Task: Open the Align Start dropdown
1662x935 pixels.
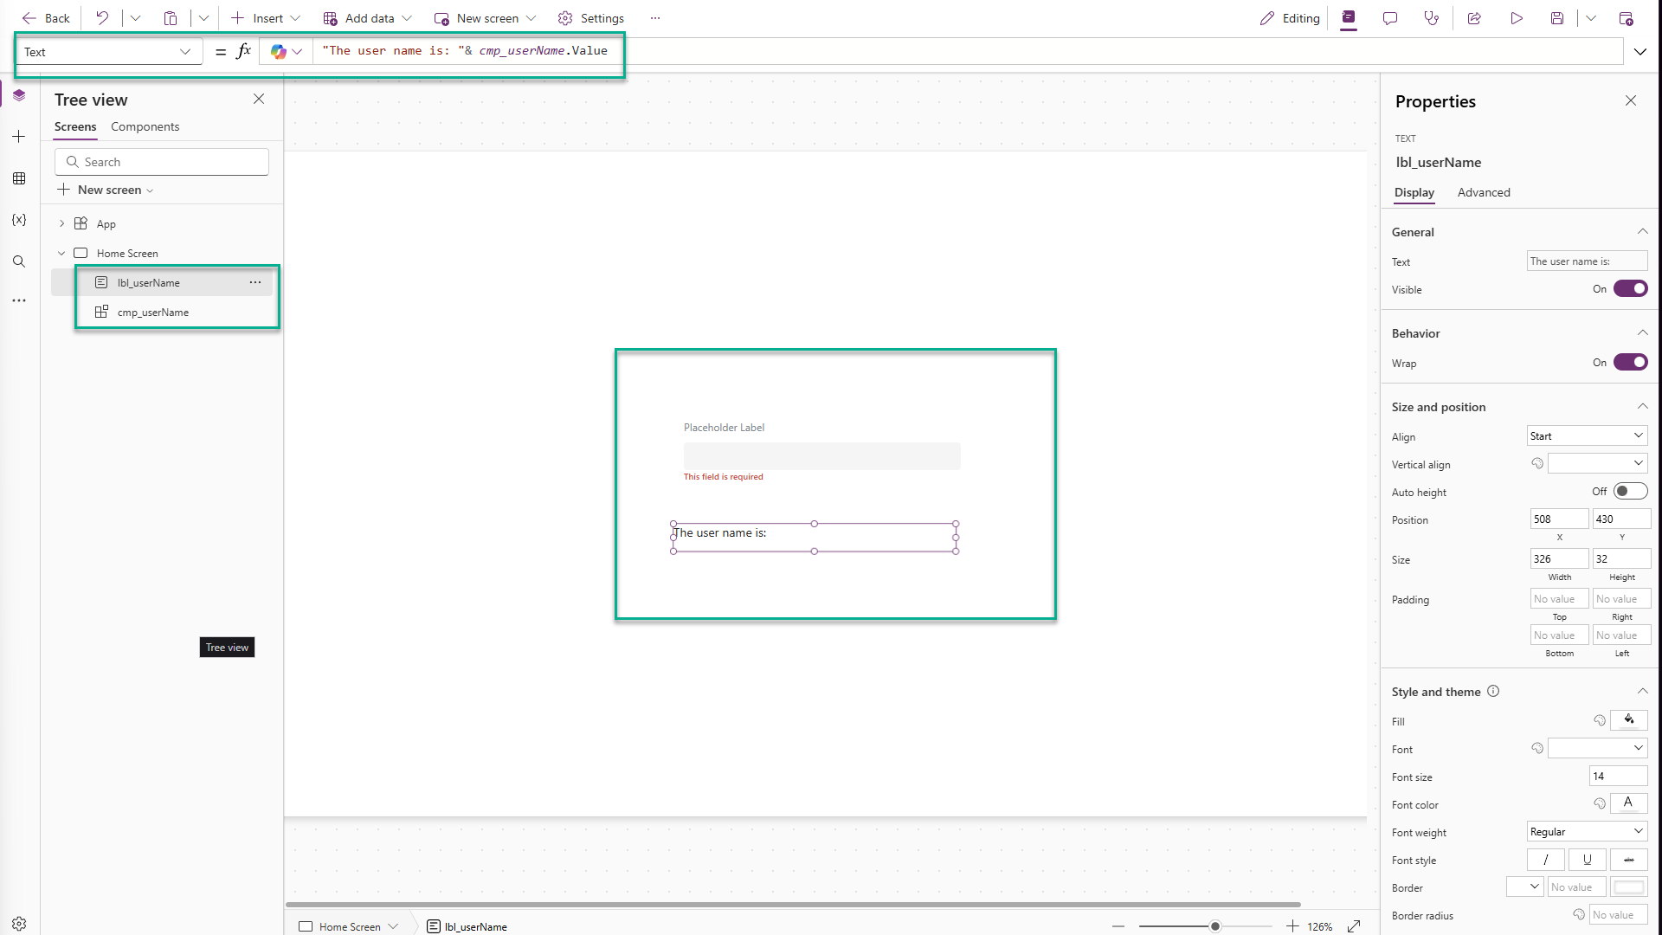Action: point(1588,436)
